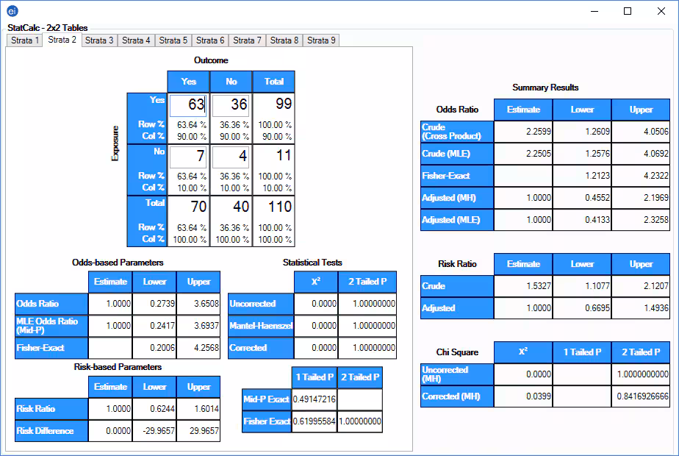Click the Outcome No column header
The width and height of the screenshot is (679, 456).
click(231, 82)
